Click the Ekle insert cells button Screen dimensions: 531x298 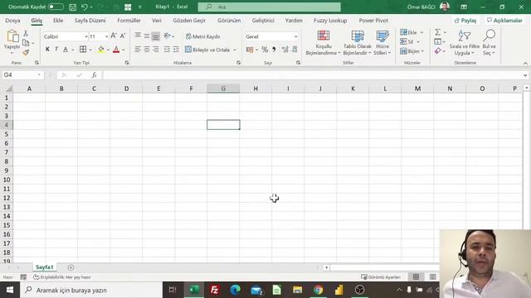point(408,32)
